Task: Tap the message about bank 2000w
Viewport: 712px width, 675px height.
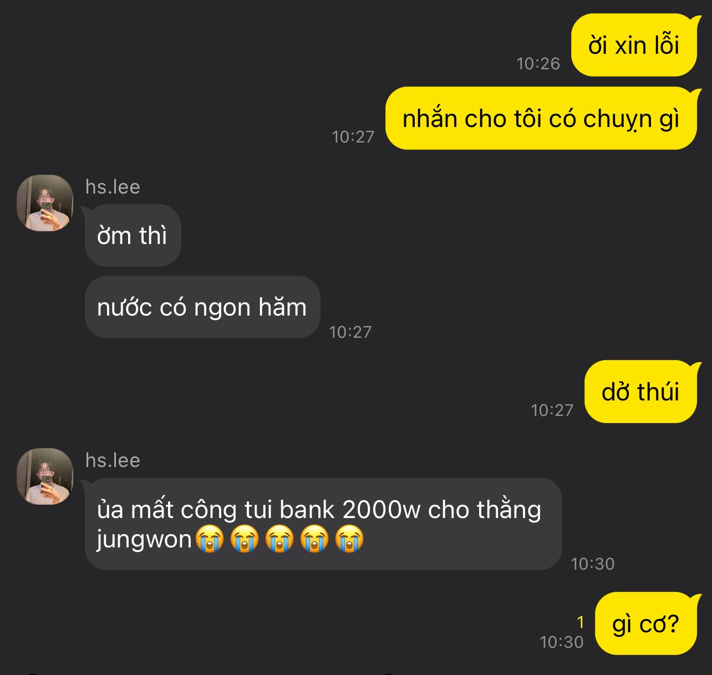Action: point(323,524)
